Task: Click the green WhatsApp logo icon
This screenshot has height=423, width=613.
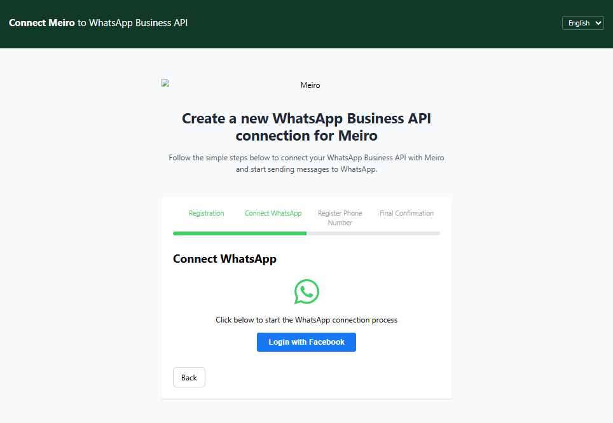Action: coord(306,291)
